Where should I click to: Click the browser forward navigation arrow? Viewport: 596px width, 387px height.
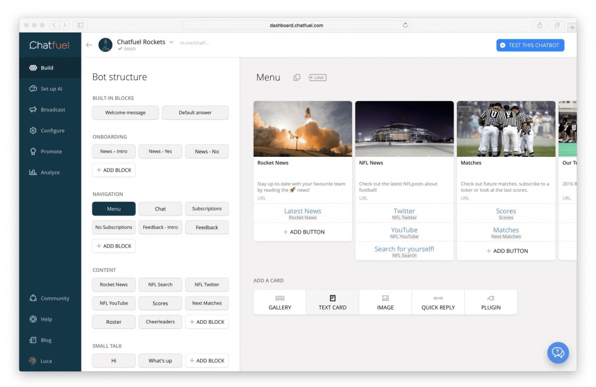[x=65, y=25]
